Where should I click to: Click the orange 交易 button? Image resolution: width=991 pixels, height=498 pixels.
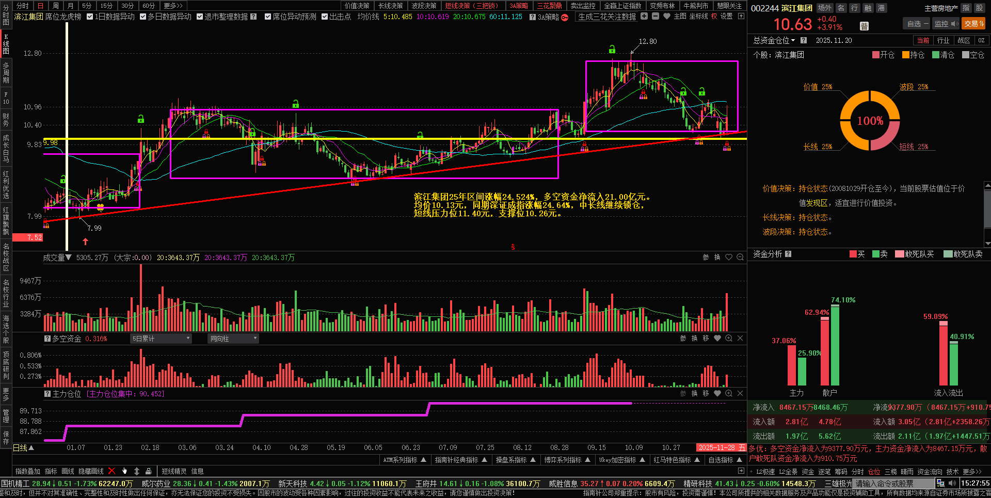973,24
